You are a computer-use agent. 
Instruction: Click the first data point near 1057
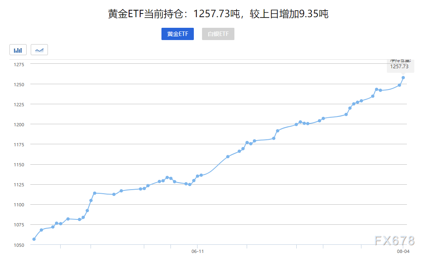(x=34, y=239)
